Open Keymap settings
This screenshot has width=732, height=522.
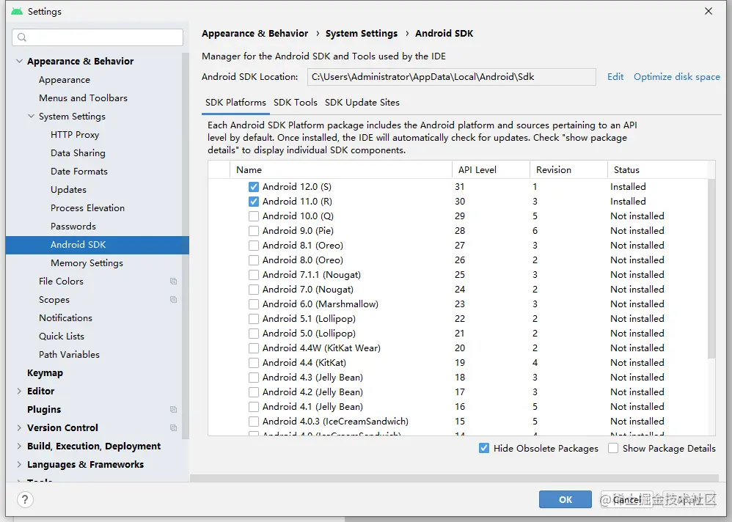45,373
